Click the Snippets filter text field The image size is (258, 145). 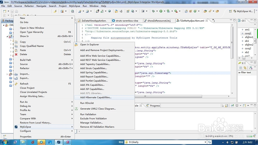(245, 72)
